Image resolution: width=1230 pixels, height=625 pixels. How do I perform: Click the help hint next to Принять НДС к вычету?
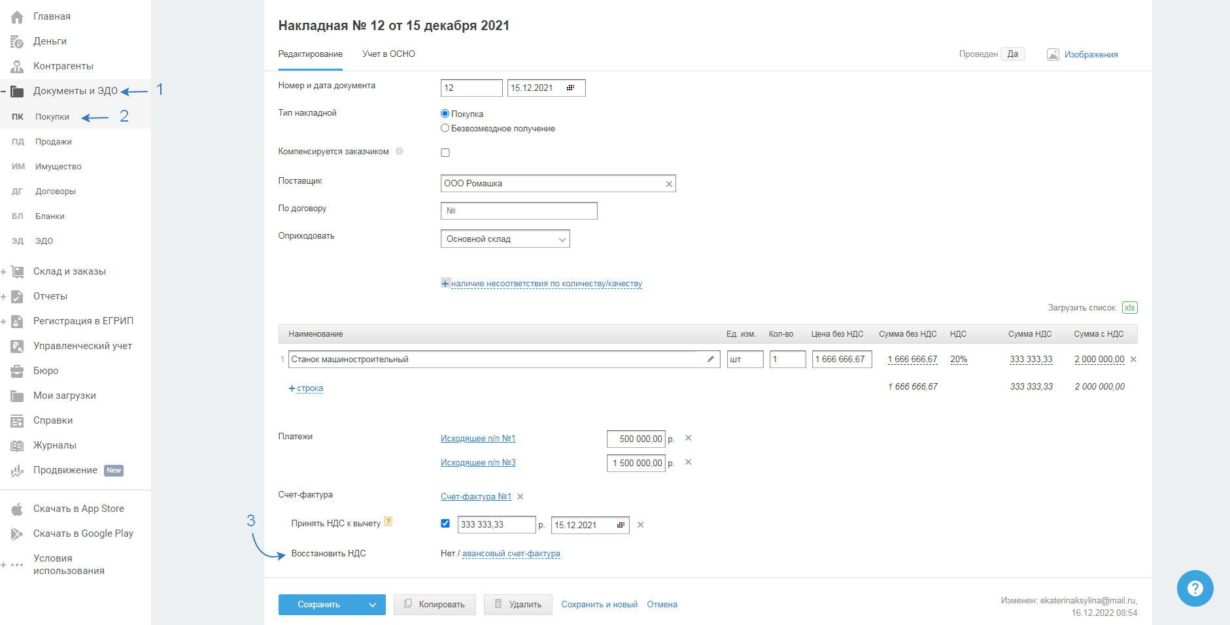(388, 522)
